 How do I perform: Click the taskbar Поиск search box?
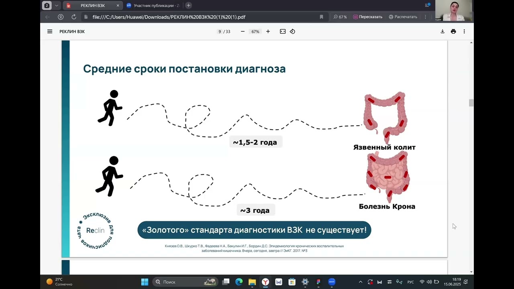(185, 282)
